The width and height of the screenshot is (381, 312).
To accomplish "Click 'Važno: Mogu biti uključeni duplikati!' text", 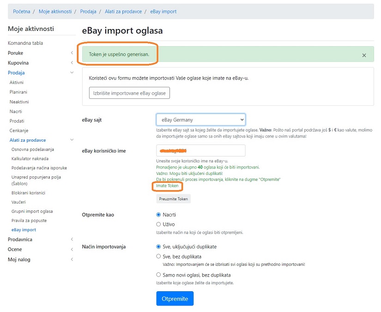I will pos(189,174).
